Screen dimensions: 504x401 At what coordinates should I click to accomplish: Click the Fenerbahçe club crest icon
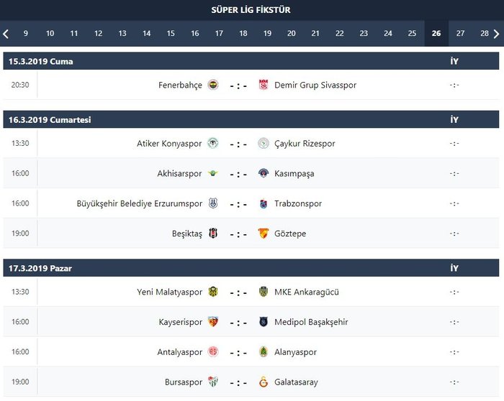(213, 85)
